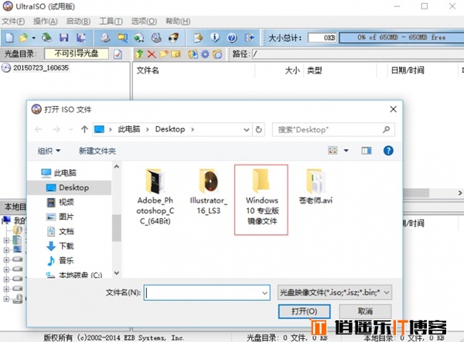The height and width of the screenshot is (342, 464).
Task: Select 图片 in the navigation pane
Action: (x=60, y=217)
